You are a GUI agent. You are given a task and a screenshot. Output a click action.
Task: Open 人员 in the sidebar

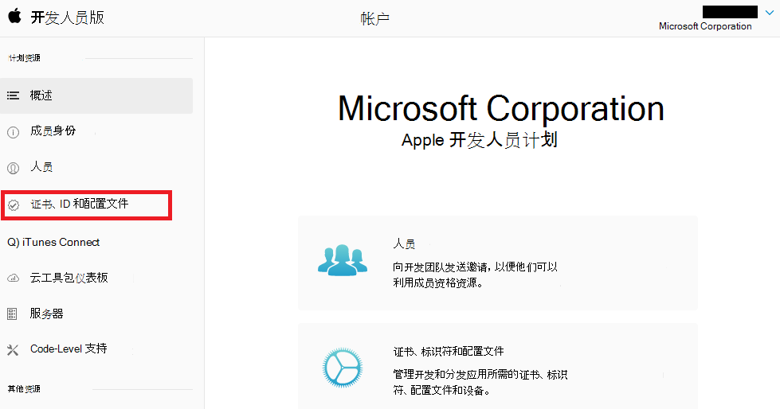coord(41,167)
